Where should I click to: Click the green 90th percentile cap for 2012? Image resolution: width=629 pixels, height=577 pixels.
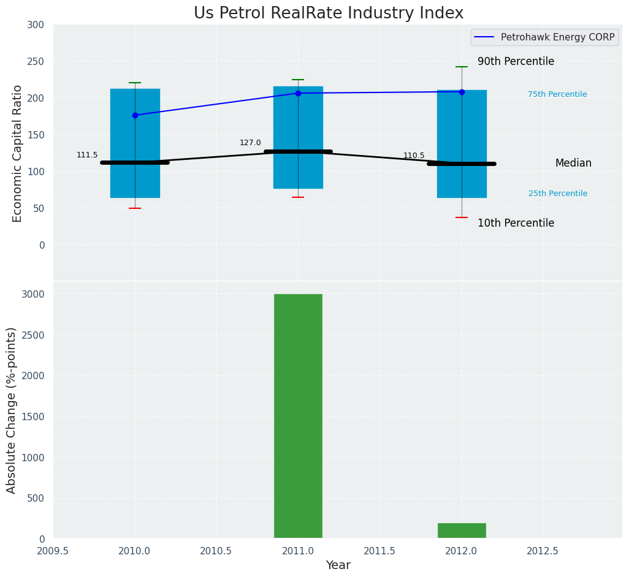pyautogui.click(x=462, y=67)
